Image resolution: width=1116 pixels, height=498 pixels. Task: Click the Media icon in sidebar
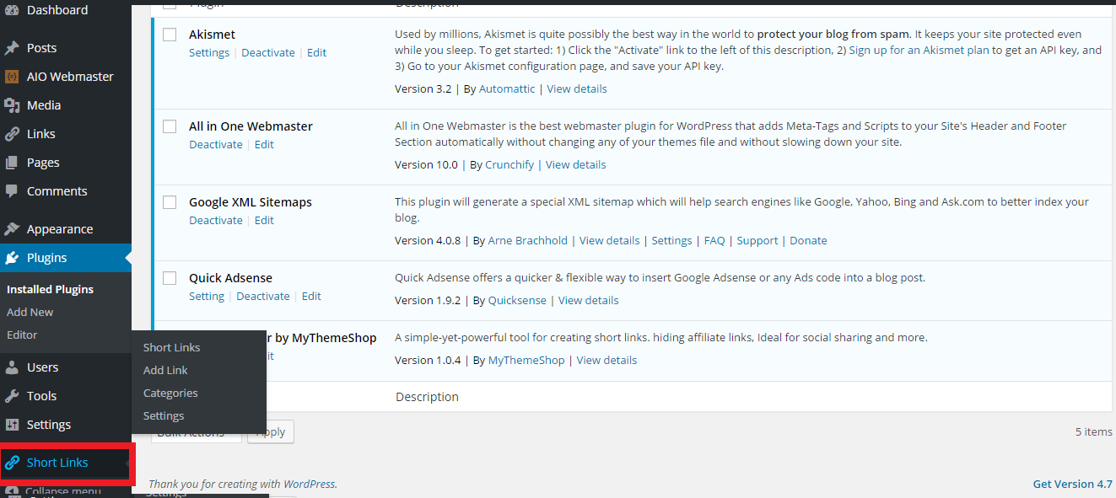click(12, 105)
